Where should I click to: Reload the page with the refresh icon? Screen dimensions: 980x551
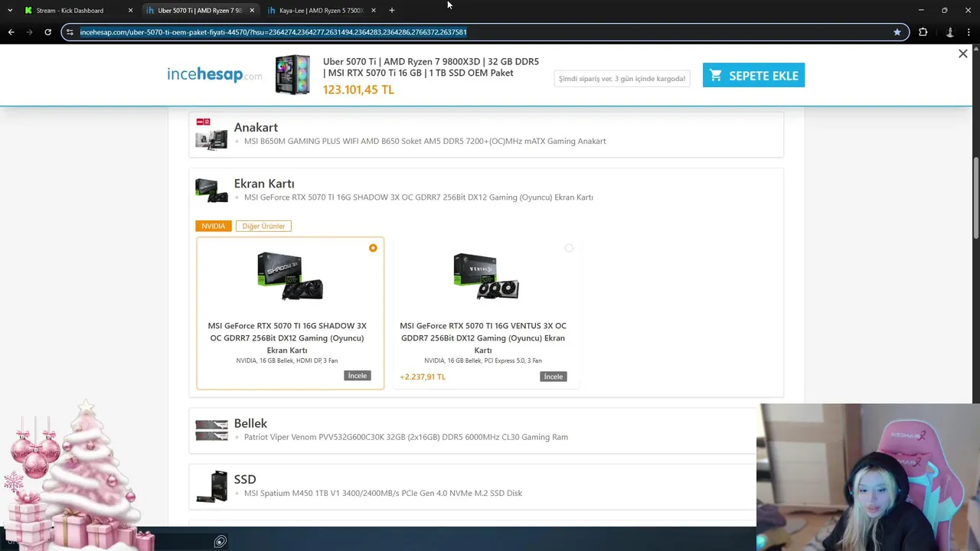click(x=47, y=32)
